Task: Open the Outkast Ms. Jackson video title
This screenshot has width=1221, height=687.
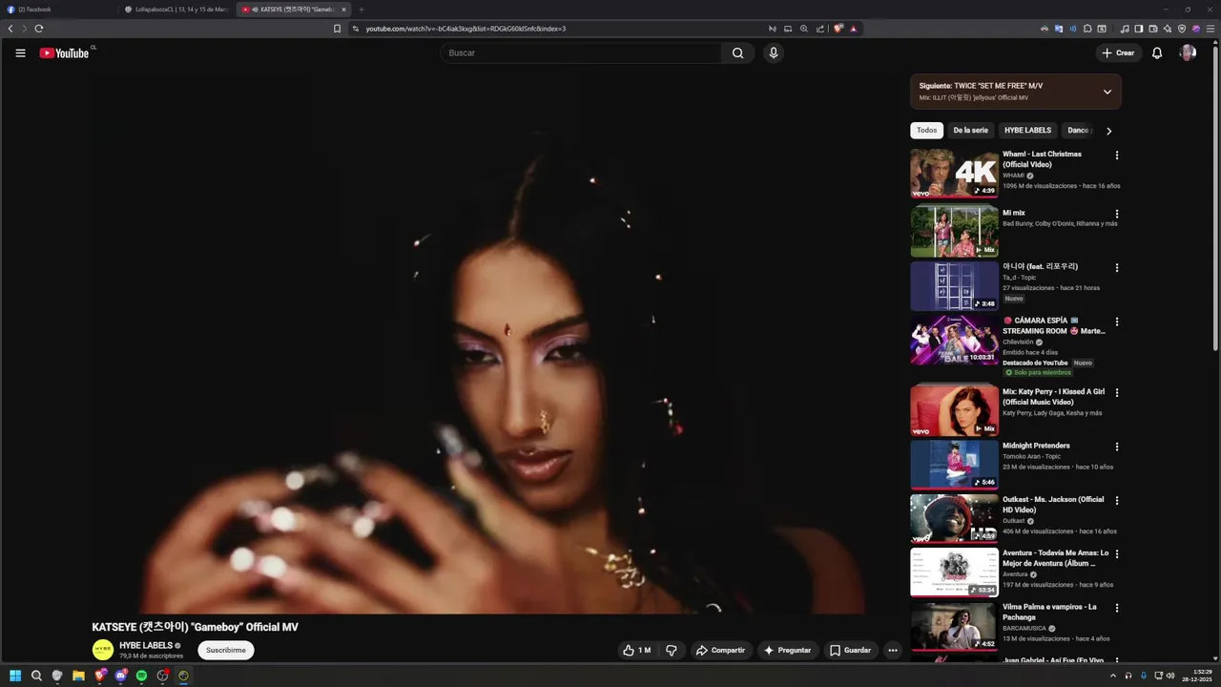Action: tap(1053, 505)
